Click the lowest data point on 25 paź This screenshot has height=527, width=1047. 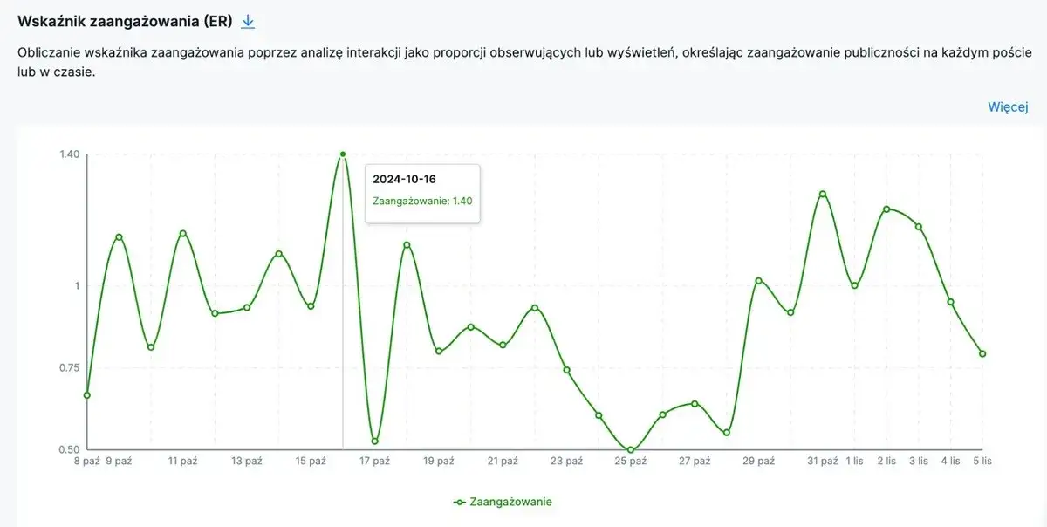coord(630,450)
